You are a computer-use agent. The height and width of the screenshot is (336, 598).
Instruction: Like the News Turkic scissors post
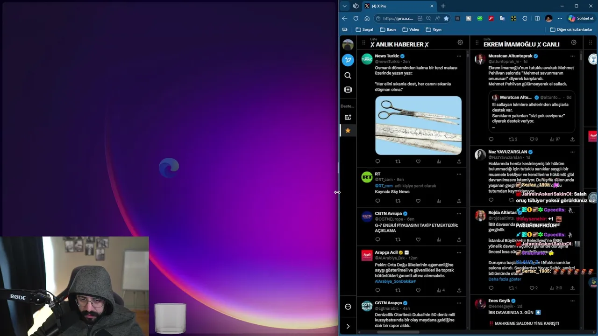coord(418,161)
